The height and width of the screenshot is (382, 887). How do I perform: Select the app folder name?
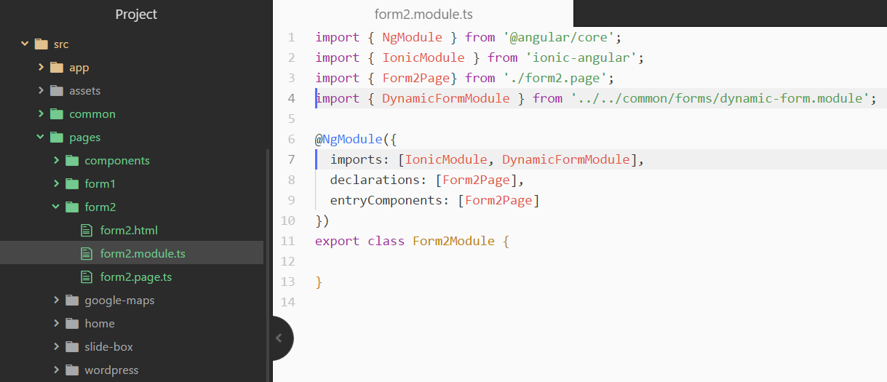(x=79, y=68)
